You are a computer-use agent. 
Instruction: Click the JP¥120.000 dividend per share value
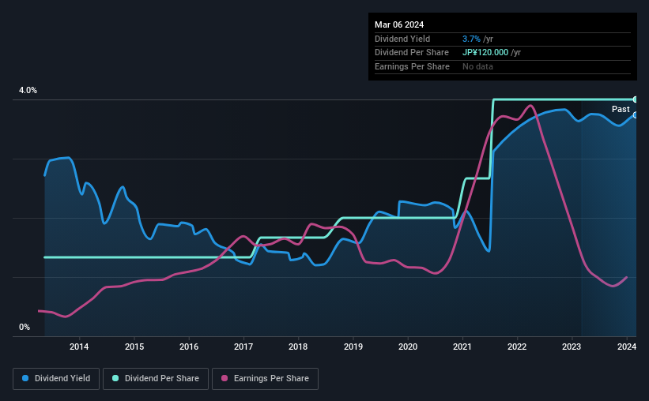(485, 53)
